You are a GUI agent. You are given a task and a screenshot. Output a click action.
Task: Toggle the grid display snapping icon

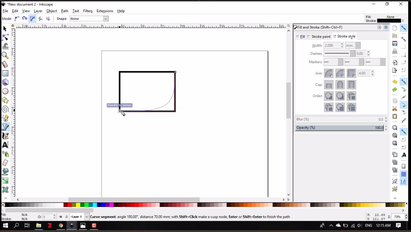(x=404, y=174)
